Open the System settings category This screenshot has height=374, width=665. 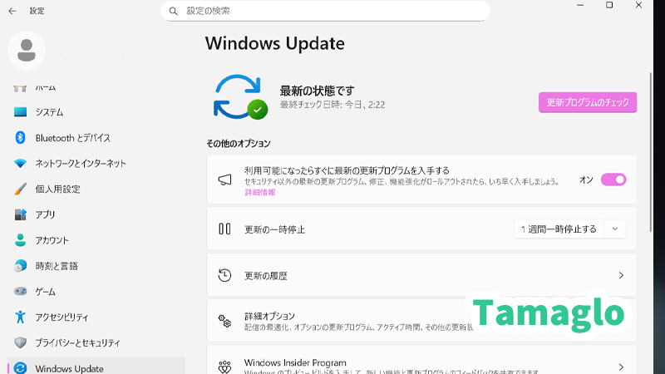click(x=96, y=112)
